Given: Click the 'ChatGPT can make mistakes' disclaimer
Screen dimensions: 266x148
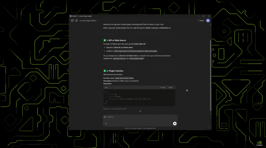Looking at the screenshot, I should click(140, 128).
